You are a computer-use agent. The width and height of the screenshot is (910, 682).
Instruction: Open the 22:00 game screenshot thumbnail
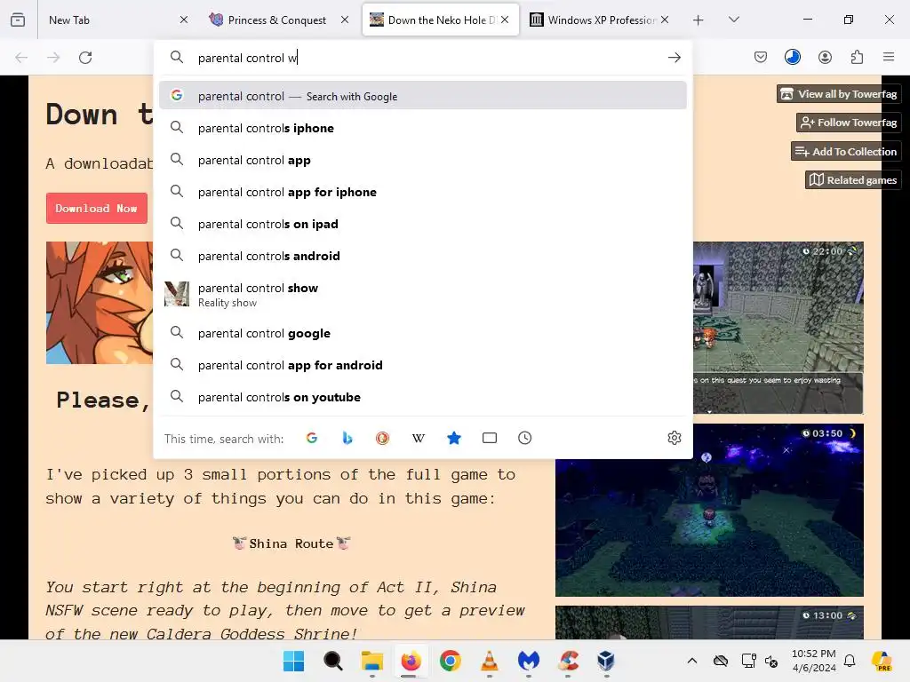pyautogui.click(x=778, y=327)
